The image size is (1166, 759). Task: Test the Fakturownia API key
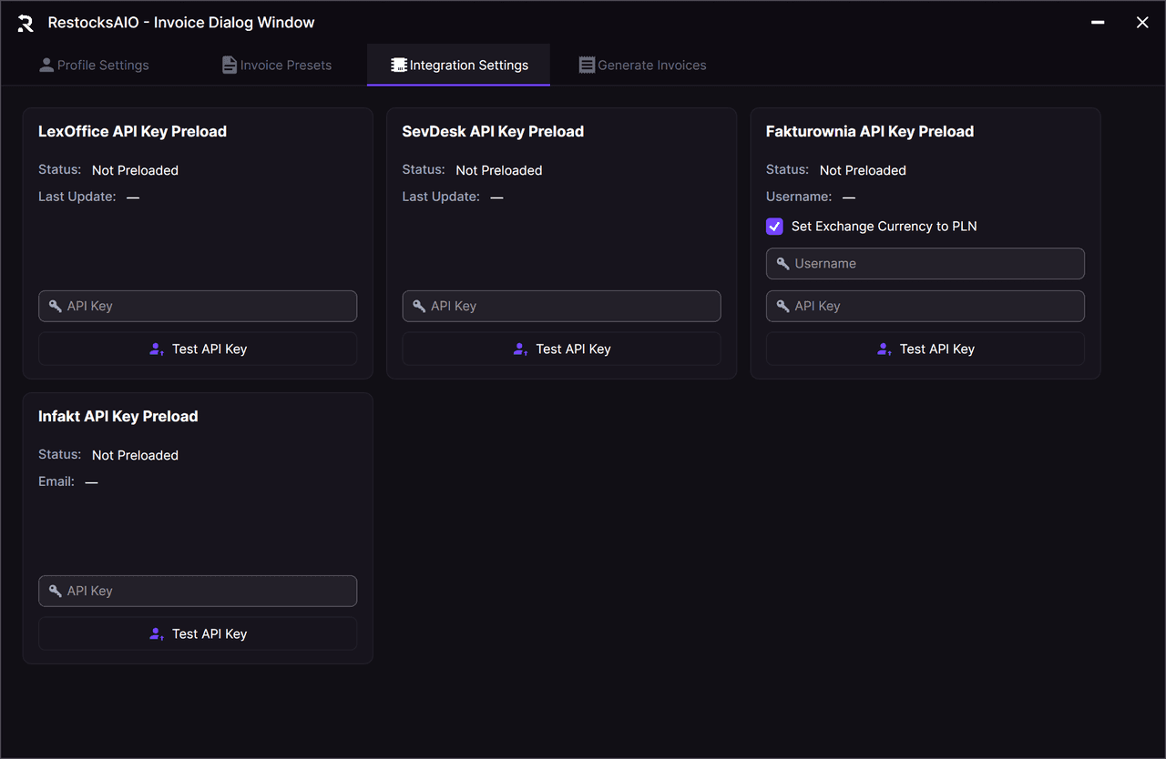tap(926, 349)
